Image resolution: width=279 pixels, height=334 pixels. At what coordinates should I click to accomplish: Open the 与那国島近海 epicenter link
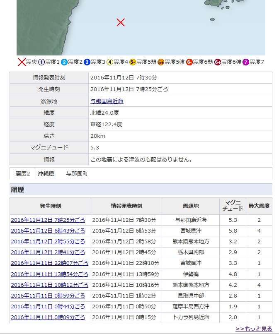(x=107, y=101)
